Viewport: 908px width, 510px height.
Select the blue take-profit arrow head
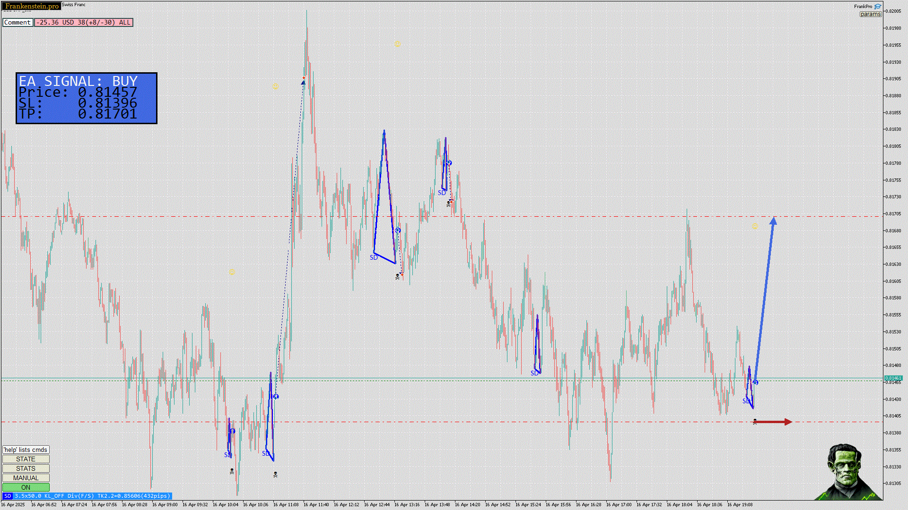pos(773,221)
